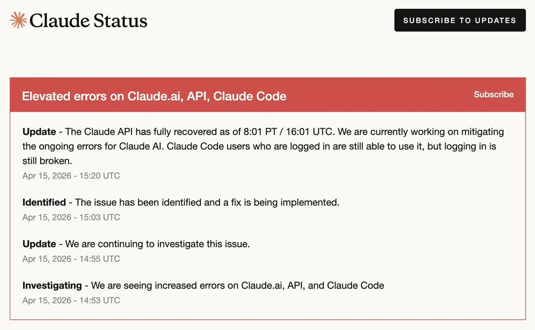Select the red incident header banner background

pyautogui.click(x=267, y=95)
